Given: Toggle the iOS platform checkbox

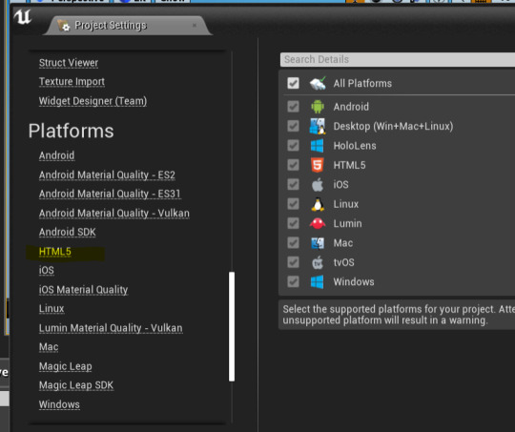Looking at the screenshot, I should coord(293,184).
